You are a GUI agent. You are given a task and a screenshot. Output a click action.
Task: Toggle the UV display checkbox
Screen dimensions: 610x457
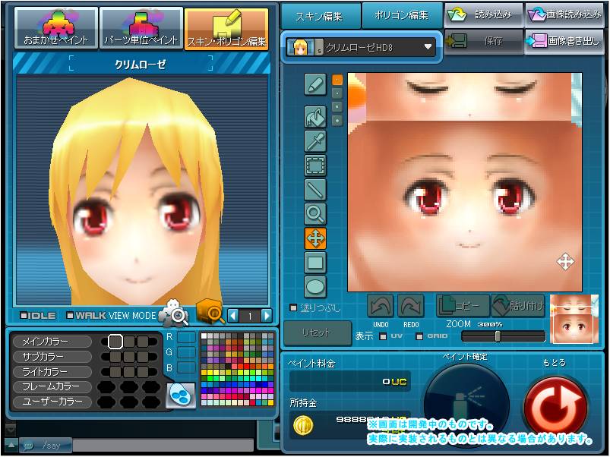tap(383, 336)
